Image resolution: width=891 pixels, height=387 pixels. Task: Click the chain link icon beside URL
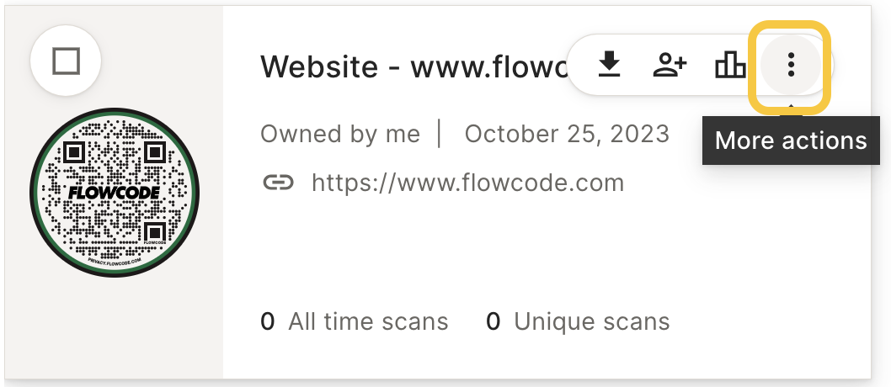(x=278, y=183)
